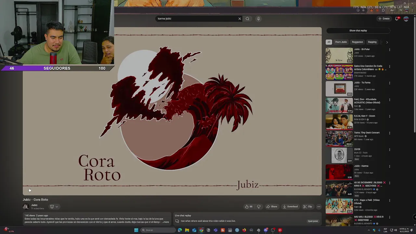Click Show chat replay button
This screenshot has height=234, width=416.
(x=358, y=31)
